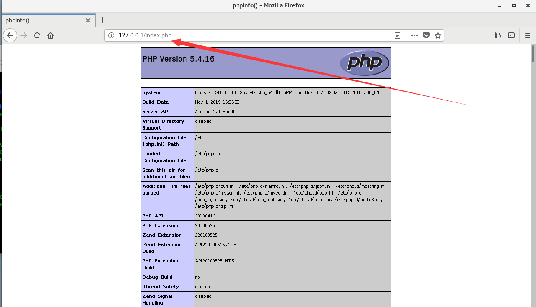
Task: Open the Library menu
Action: [498, 35]
